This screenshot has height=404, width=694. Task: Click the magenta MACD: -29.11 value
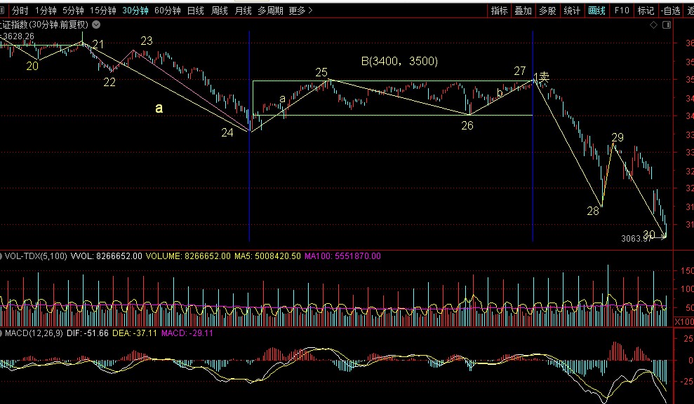187,333
